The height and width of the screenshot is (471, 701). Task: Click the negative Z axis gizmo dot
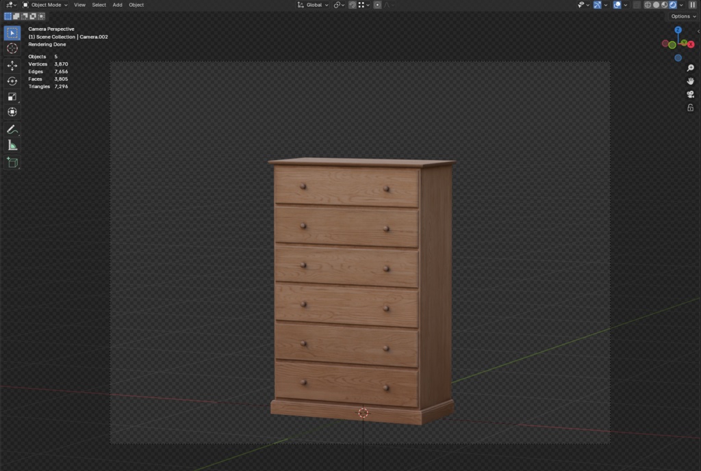(678, 58)
